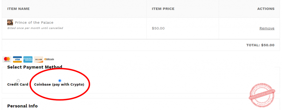Click the TOTAL: $50.00 summary text
Image resolution: width=282 pixels, height=110 pixels.
pos(260,45)
